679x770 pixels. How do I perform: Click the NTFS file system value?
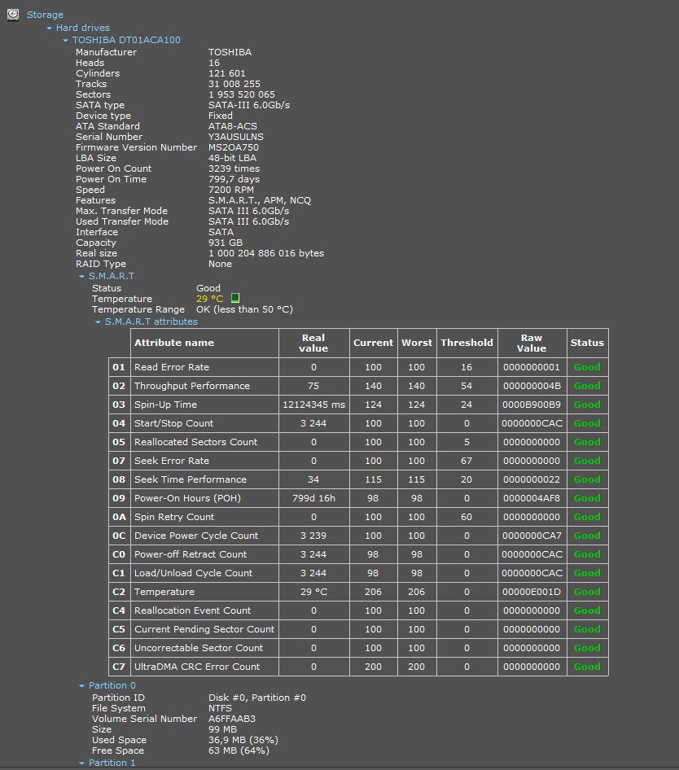point(220,708)
